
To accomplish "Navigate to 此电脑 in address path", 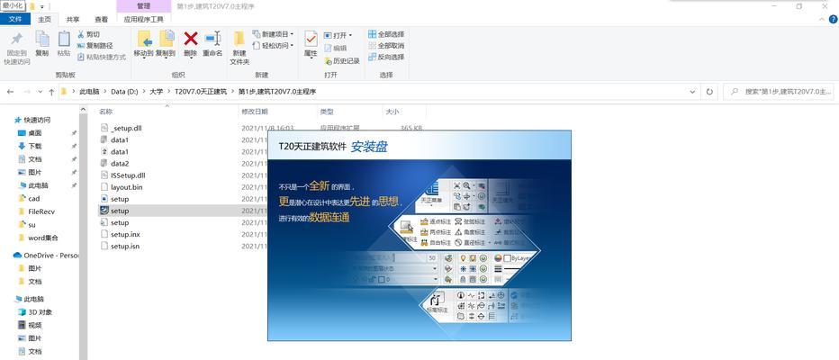I will pos(89,92).
